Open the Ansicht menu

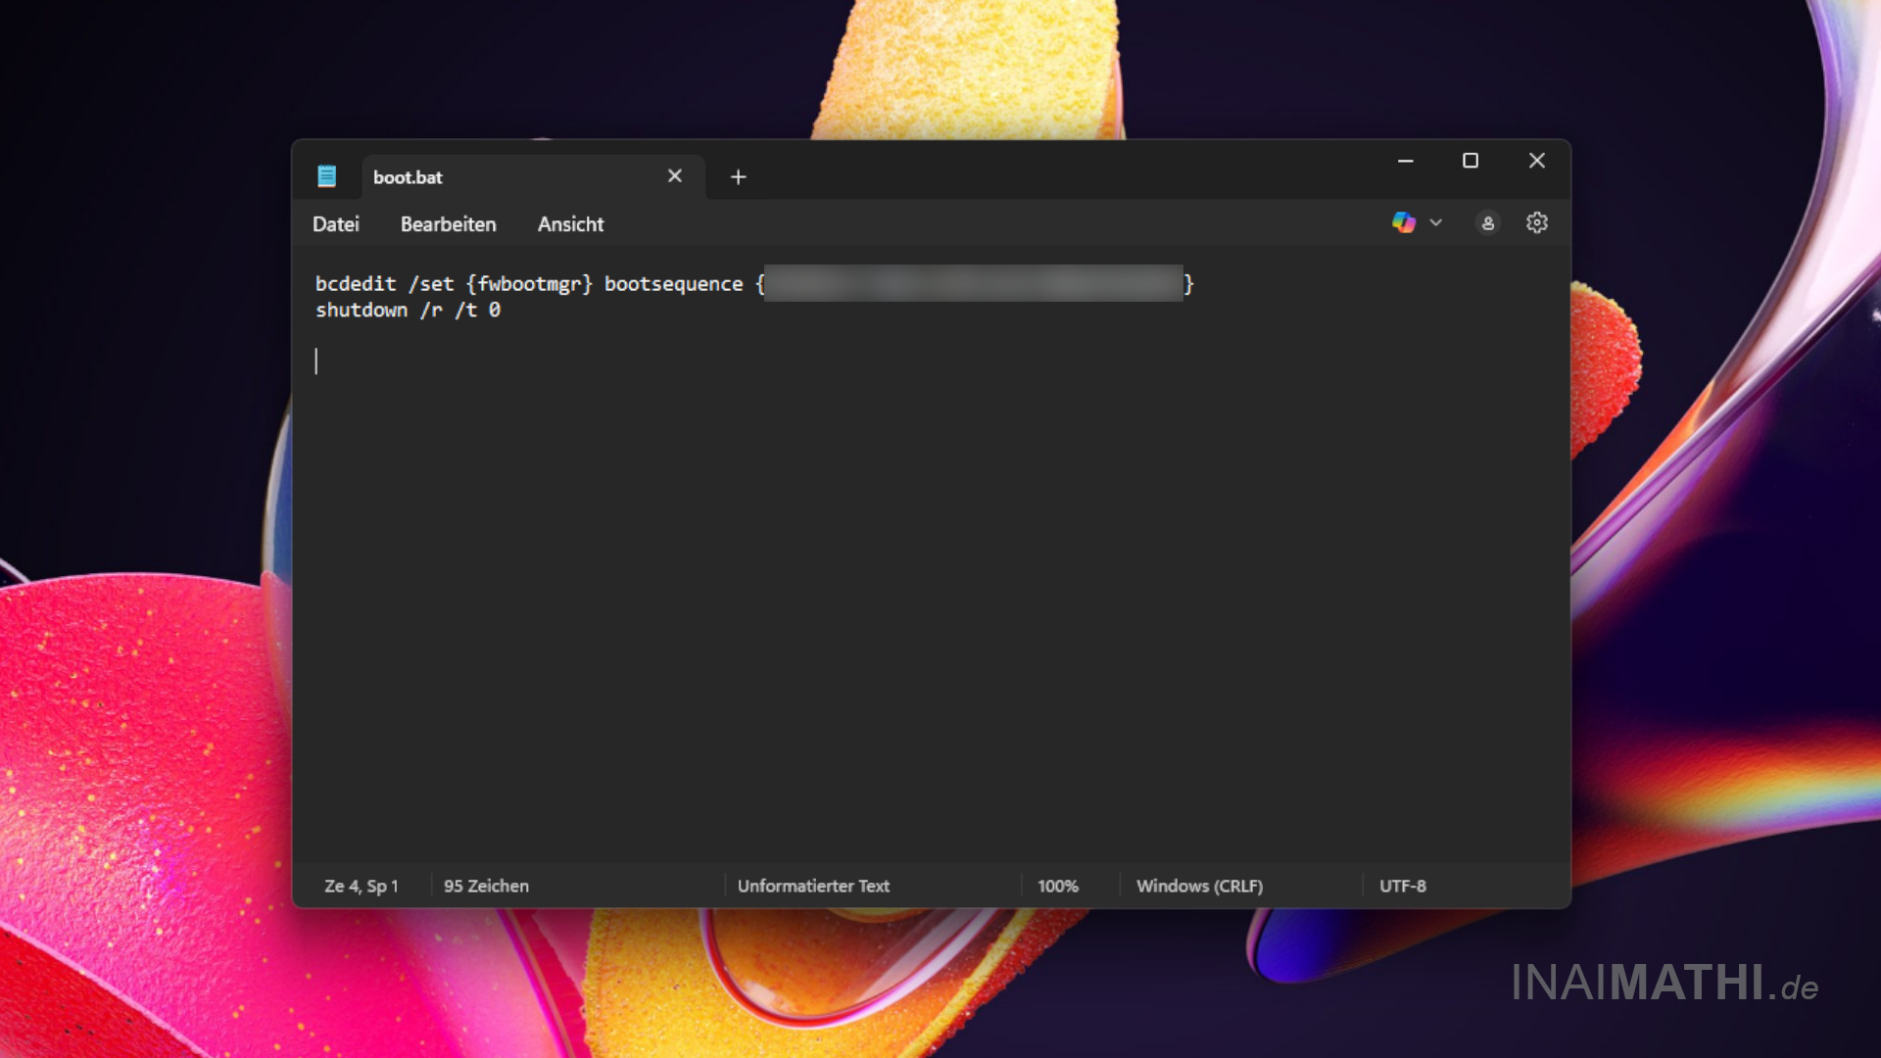coord(570,224)
